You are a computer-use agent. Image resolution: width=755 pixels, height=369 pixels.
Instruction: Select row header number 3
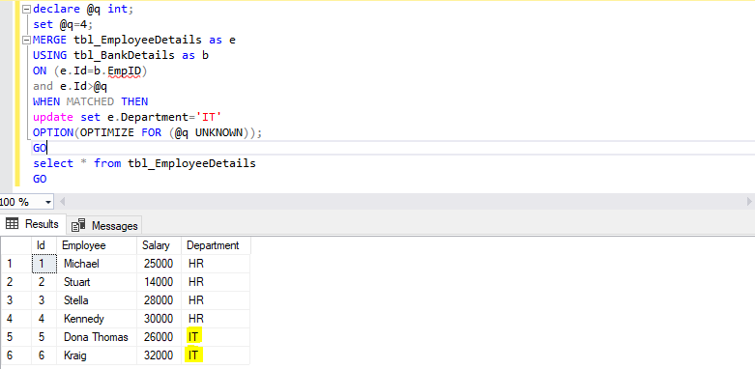tap(15, 300)
